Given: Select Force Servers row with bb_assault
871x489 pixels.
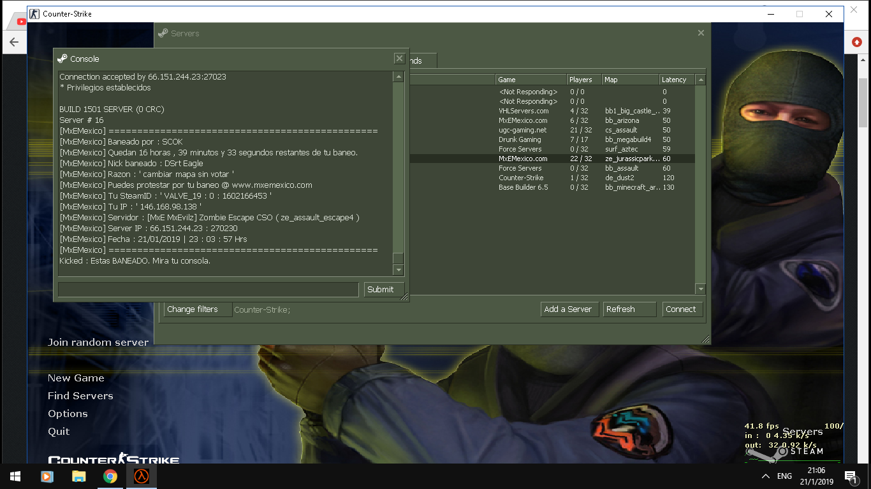Looking at the screenshot, I should (x=552, y=168).
